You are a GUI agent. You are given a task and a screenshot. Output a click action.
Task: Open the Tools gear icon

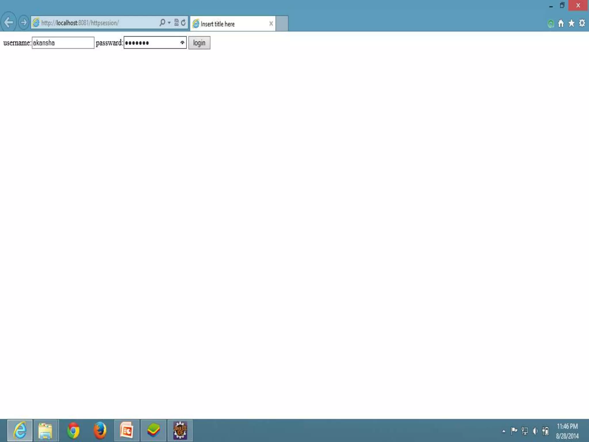pos(582,23)
